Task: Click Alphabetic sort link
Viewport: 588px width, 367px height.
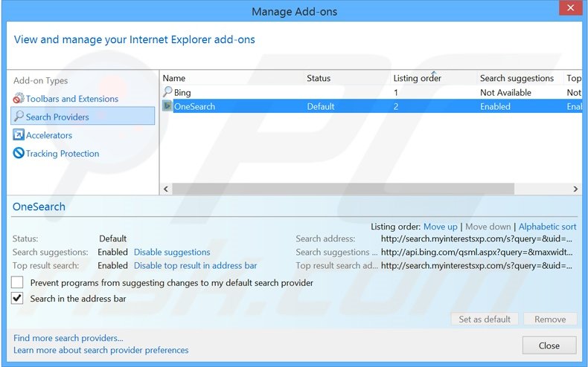Action: [x=547, y=227]
